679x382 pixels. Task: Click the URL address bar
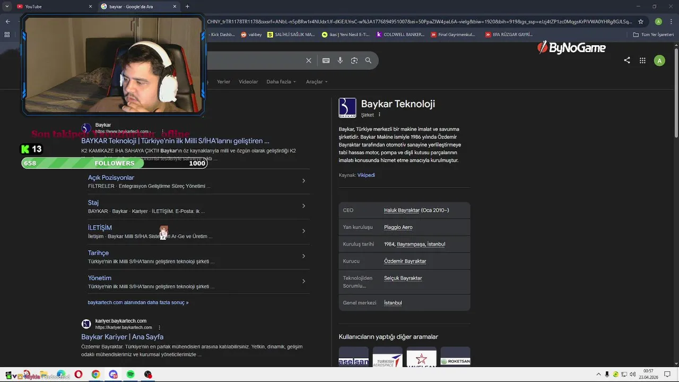(419, 22)
